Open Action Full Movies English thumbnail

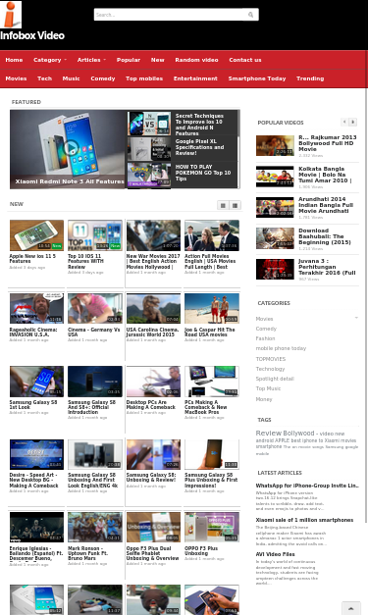pos(212,235)
